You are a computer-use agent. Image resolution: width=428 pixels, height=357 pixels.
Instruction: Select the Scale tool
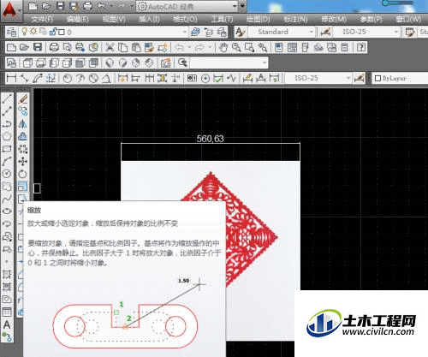[23, 187]
